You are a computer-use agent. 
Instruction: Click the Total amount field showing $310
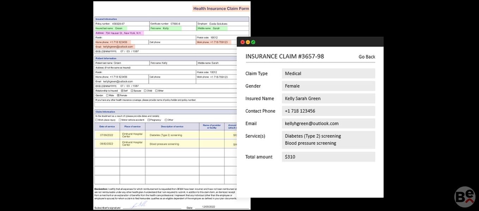coord(328,157)
